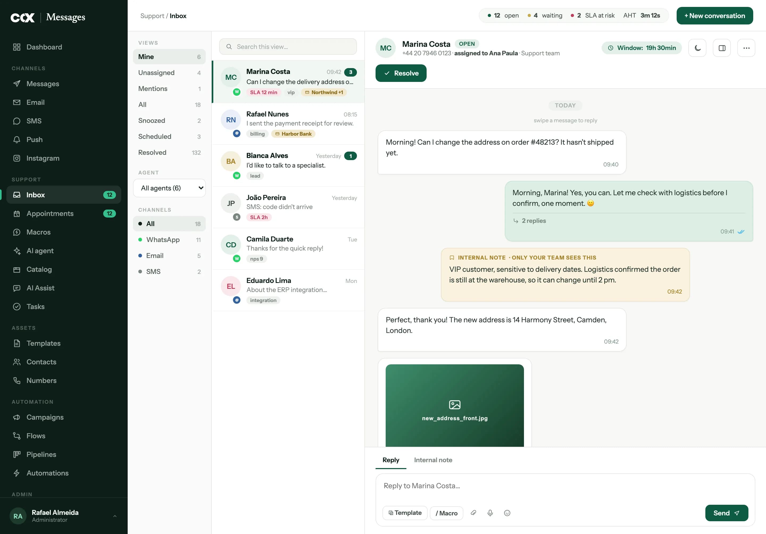The height and width of the screenshot is (534, 766).
Task: Switch to the Internal note tab
Action: click(433, 460)
